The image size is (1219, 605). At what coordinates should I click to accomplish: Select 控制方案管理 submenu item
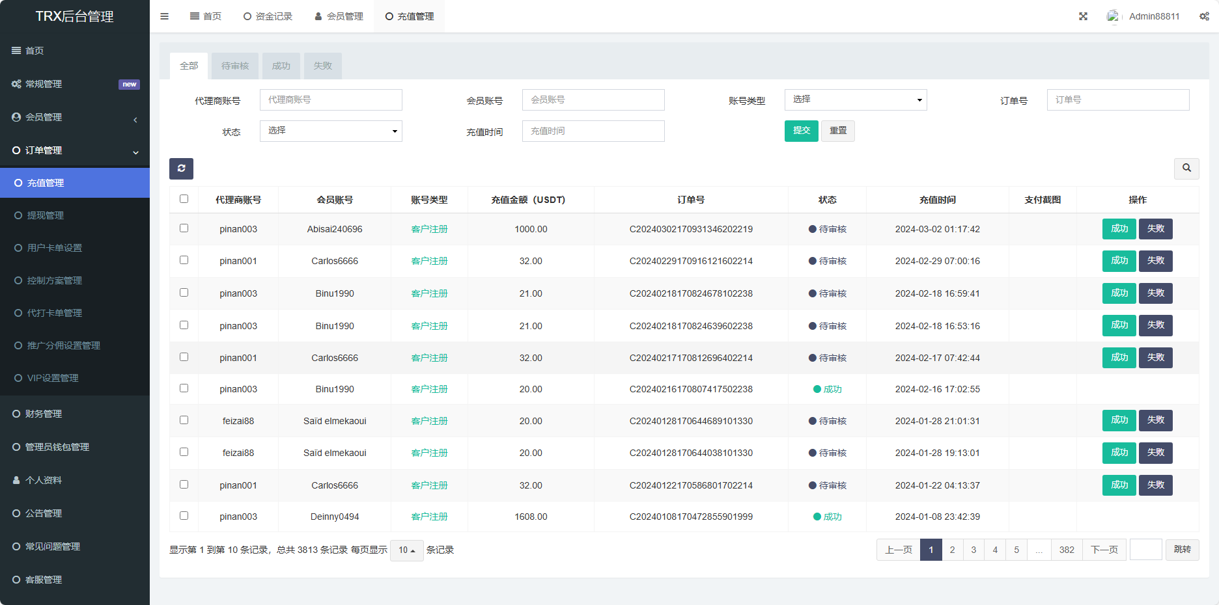click(x=75, y=280)
